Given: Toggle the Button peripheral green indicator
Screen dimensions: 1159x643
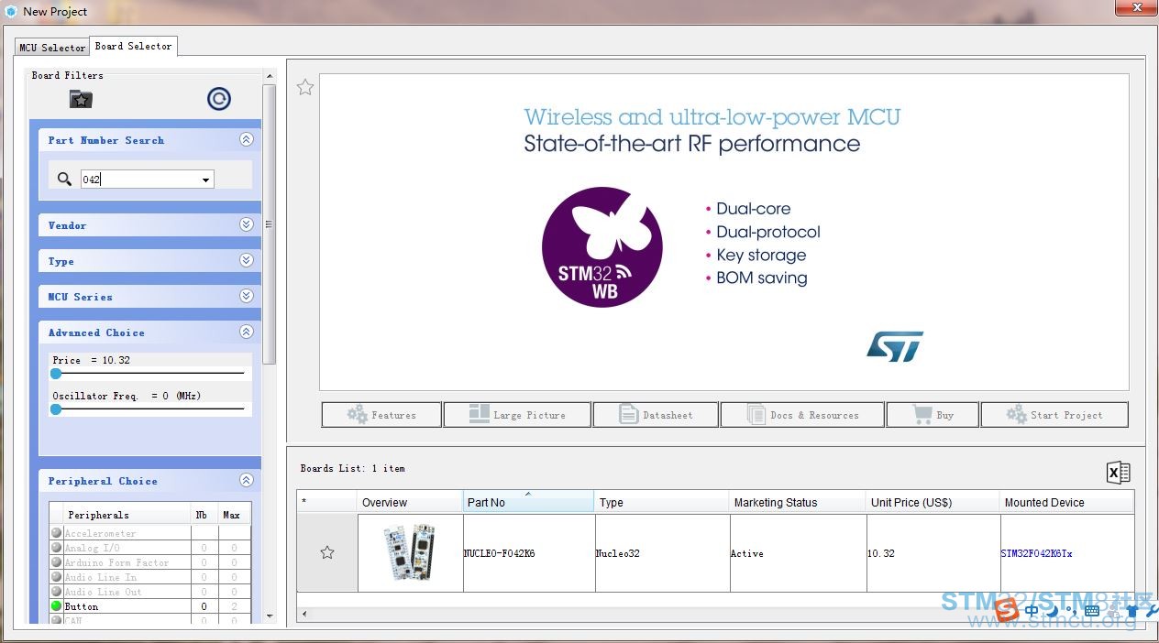Looking at the screenshot, I should pyautogui.click(x=56, y=606).
